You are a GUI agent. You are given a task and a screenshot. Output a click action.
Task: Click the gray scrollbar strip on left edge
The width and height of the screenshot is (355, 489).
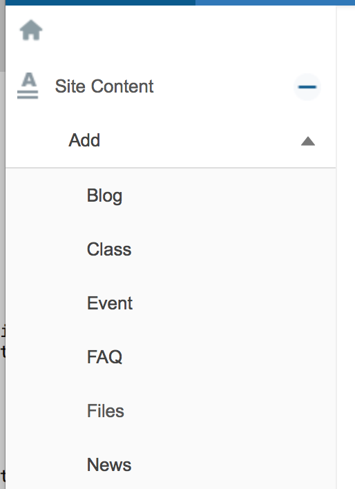3,36
